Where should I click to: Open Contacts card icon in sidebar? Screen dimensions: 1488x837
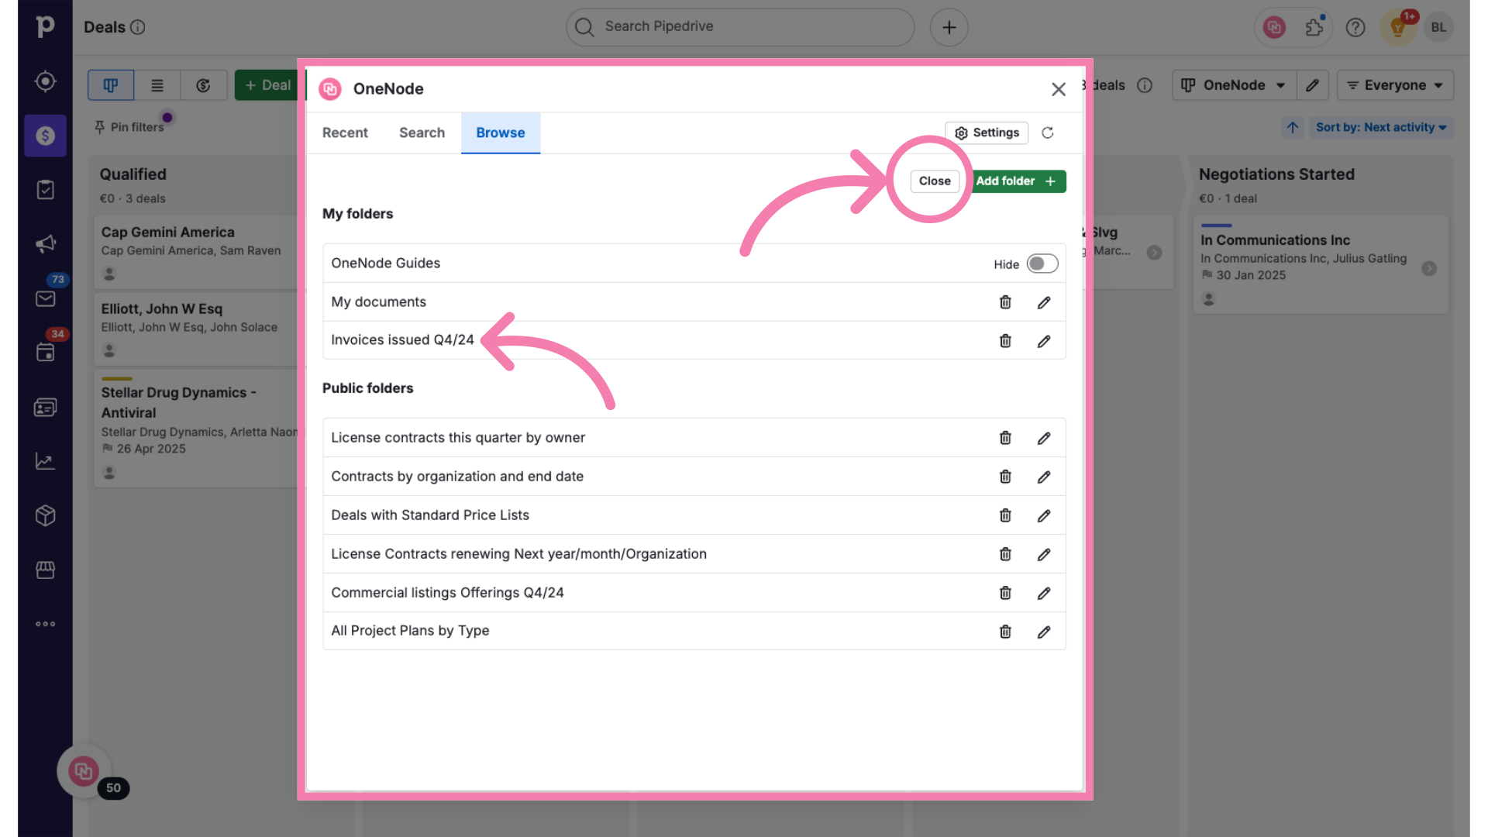pos(45,407)
